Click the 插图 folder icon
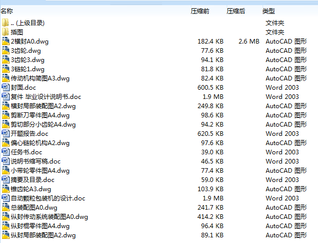The width and height of the screenshot is (318, 243). click(x=6, y=32)
